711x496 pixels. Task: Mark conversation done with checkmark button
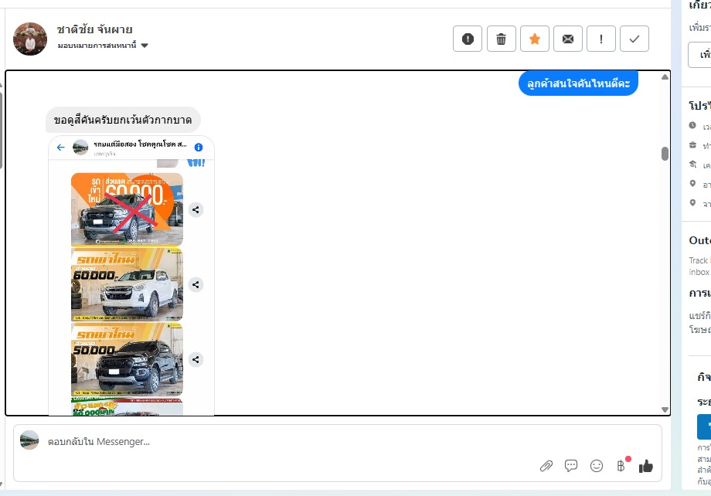(x=634, y=39)
